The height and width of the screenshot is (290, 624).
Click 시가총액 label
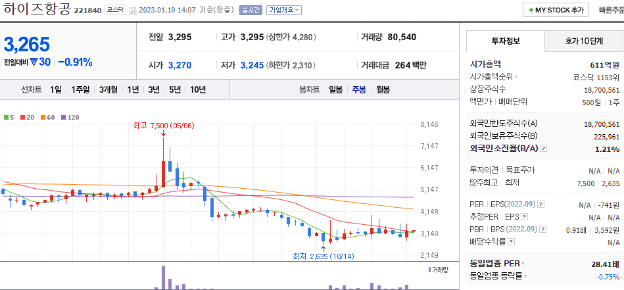click(485, 64)
